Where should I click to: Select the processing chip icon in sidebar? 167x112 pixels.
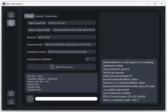pos(11,23)
